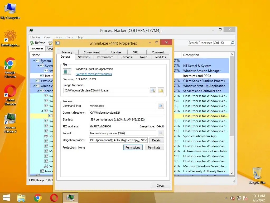Click the Process Hacker main window title icon
The width and height of the screenshot is (270, 203).
(x=31, y=31)
